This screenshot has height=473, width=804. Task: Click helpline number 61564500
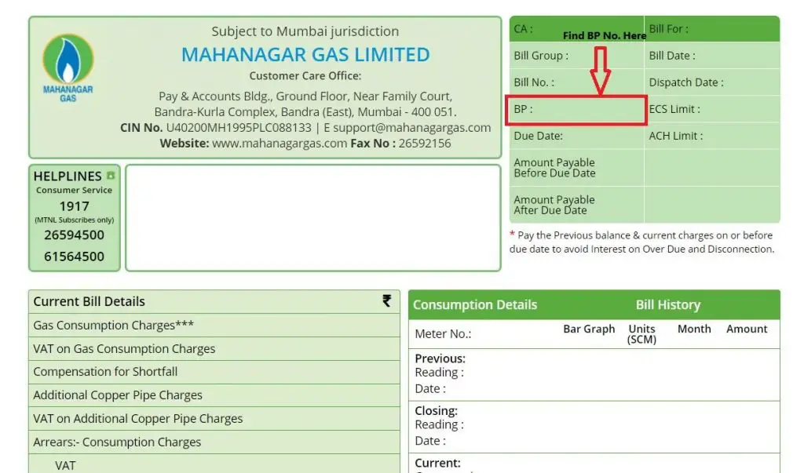pos(74,257)
